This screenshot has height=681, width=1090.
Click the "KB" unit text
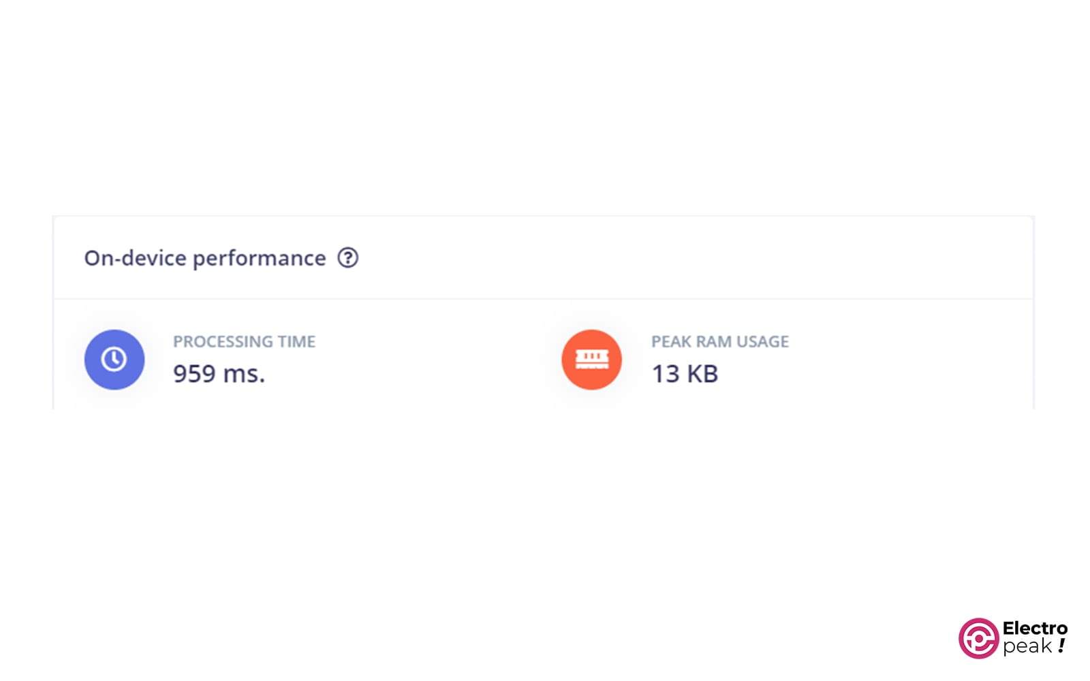point(702,374)
